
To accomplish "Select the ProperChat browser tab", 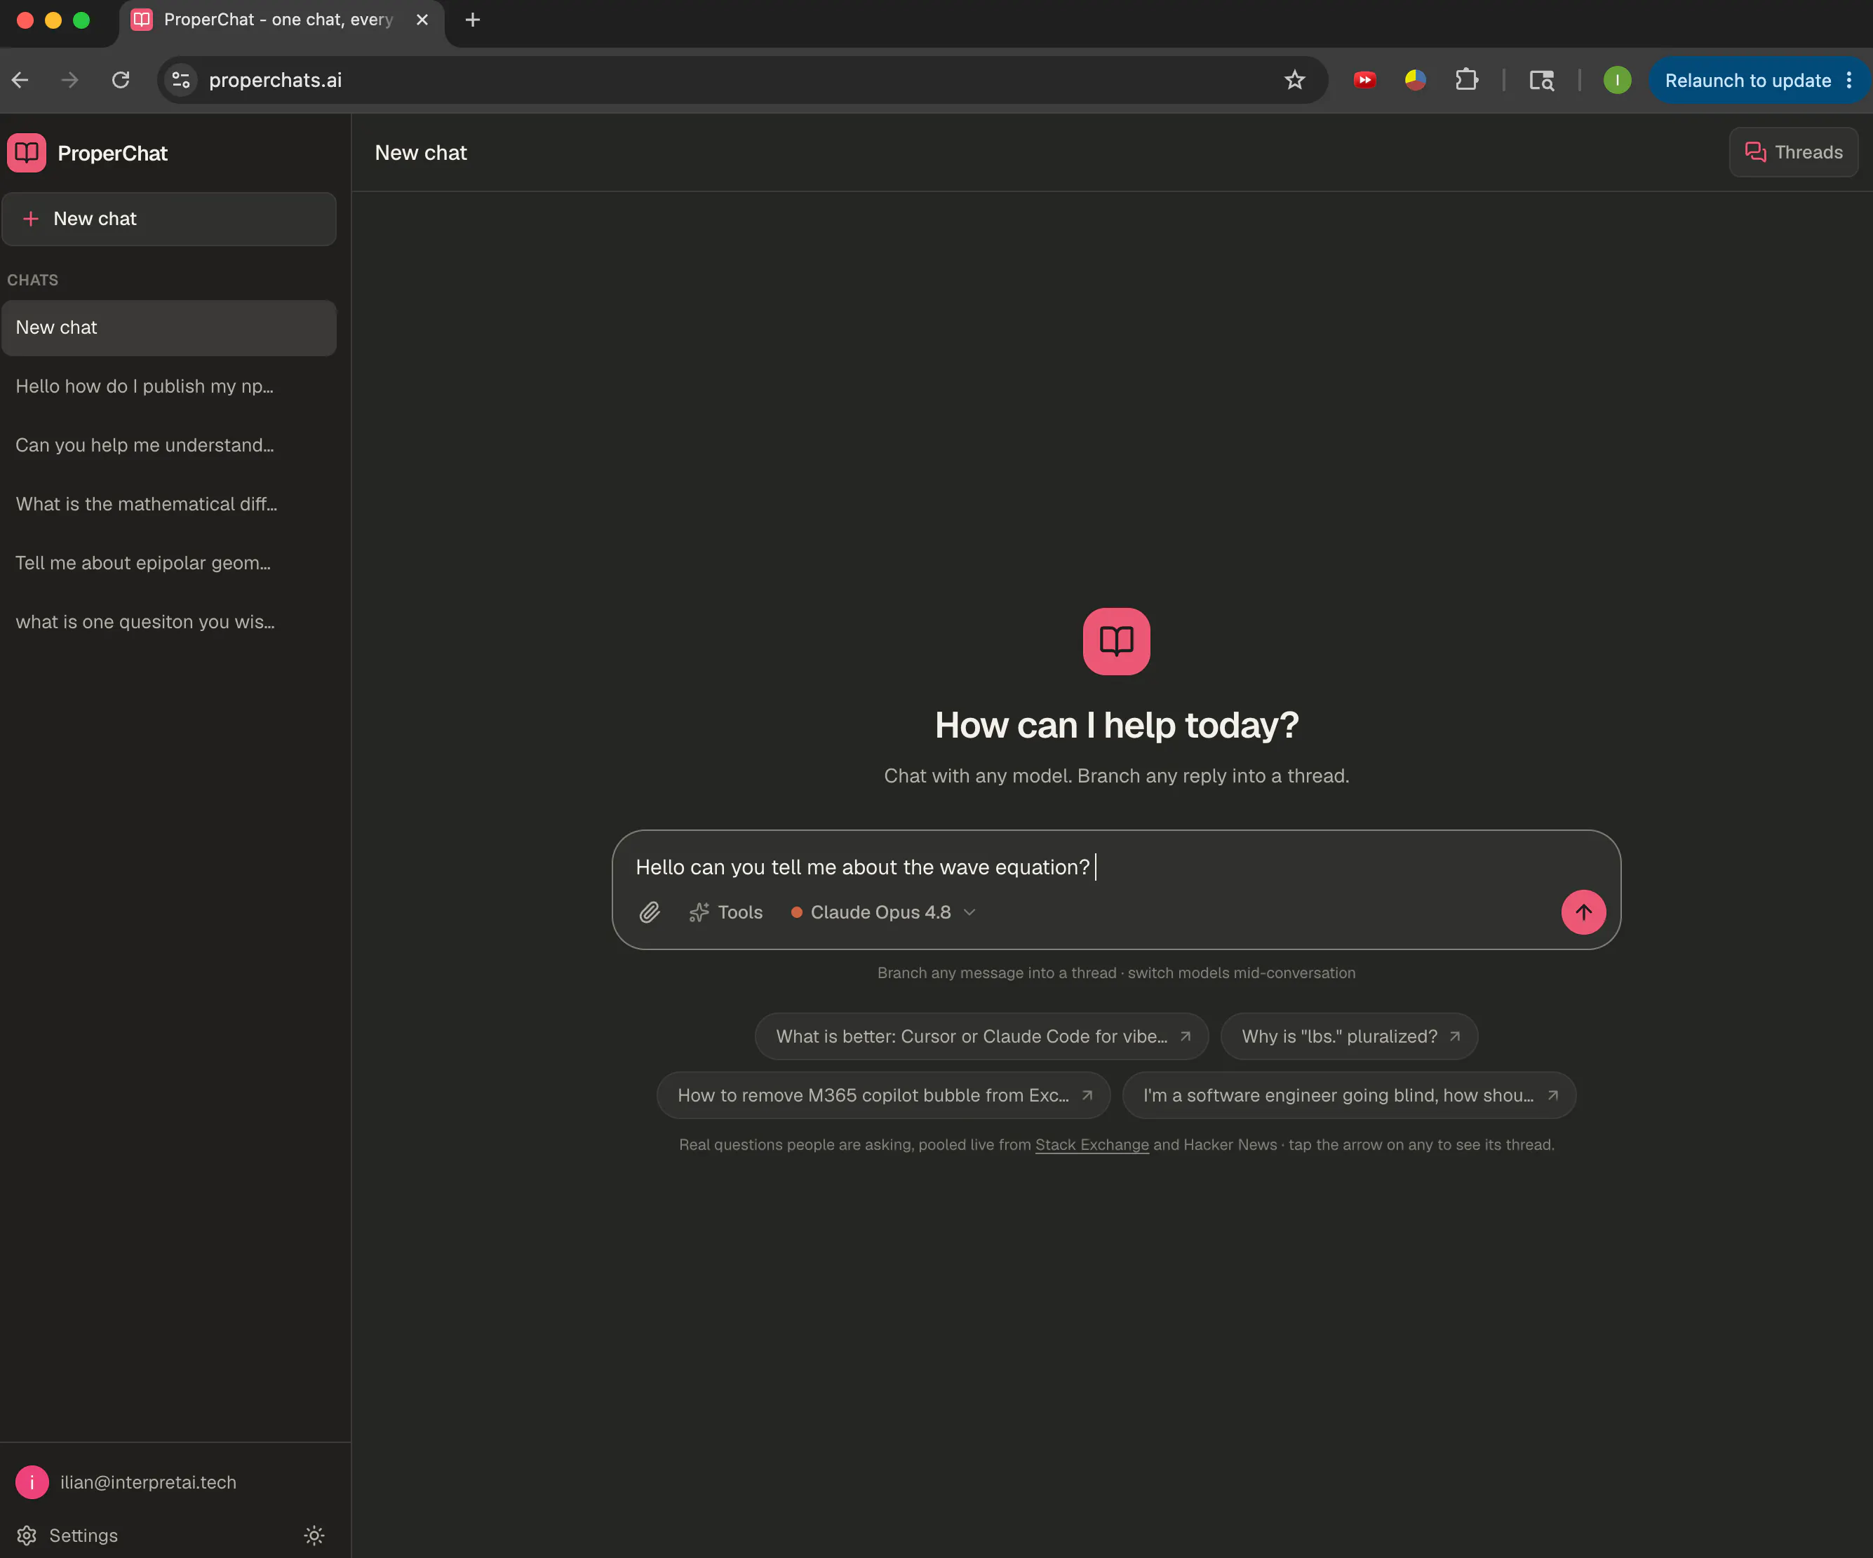I will tap(281, 22).
